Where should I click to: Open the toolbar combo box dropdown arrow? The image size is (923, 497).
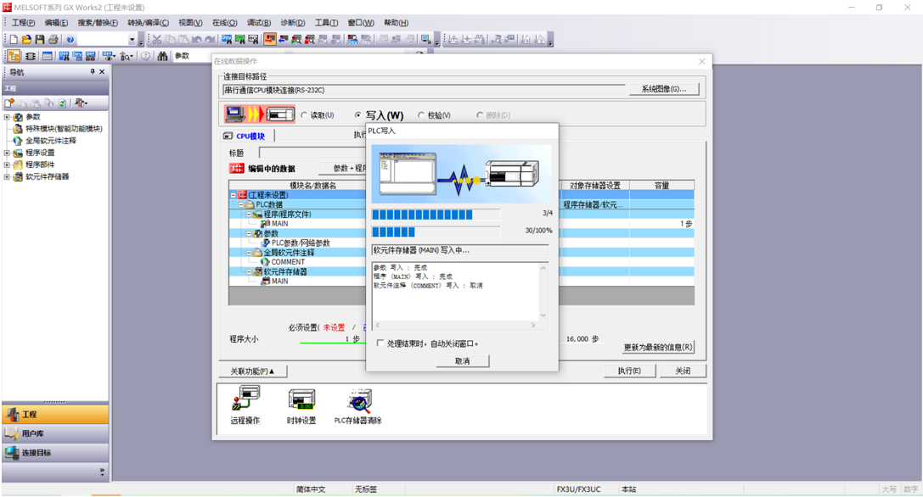click(x=132, y=39)
